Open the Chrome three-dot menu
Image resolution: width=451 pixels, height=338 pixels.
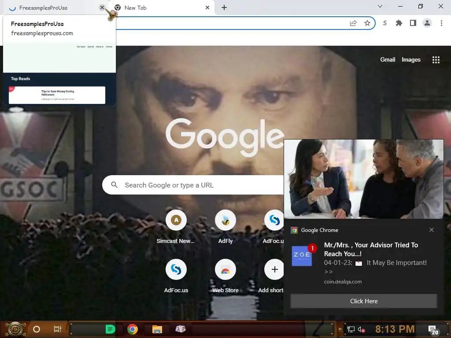441,23
